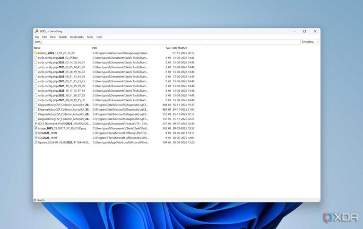This screenshot has width=363, height=229.
Task: Click the status bar showing 20 objects
Action: tap(39, 200)
